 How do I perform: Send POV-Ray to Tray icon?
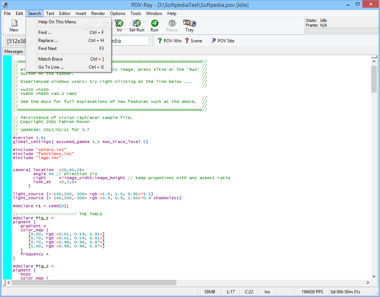point(190,26)
